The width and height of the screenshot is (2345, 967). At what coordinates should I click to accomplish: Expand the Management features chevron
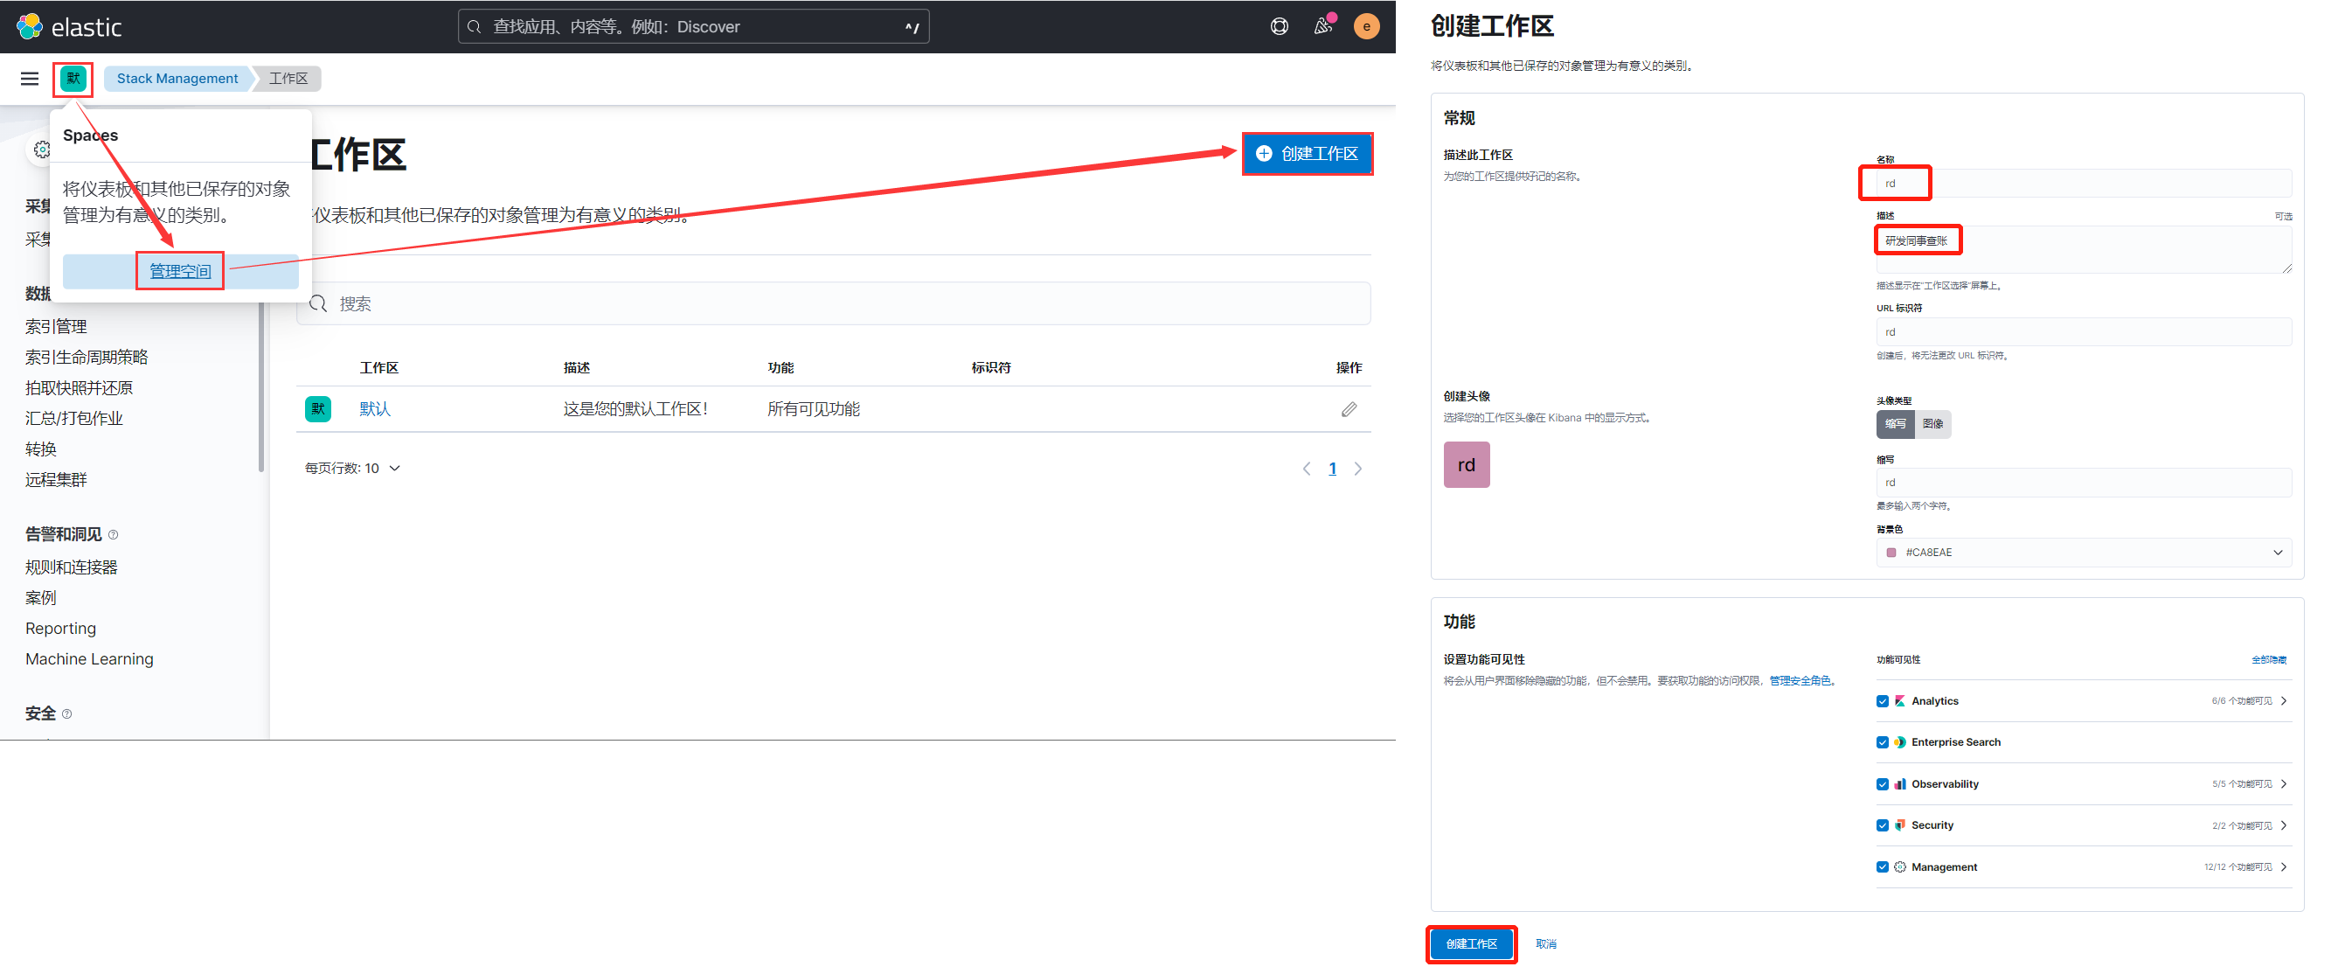pos(2284,866)
